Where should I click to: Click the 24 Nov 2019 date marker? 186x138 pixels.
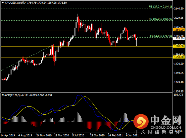[x=44, y=135]
